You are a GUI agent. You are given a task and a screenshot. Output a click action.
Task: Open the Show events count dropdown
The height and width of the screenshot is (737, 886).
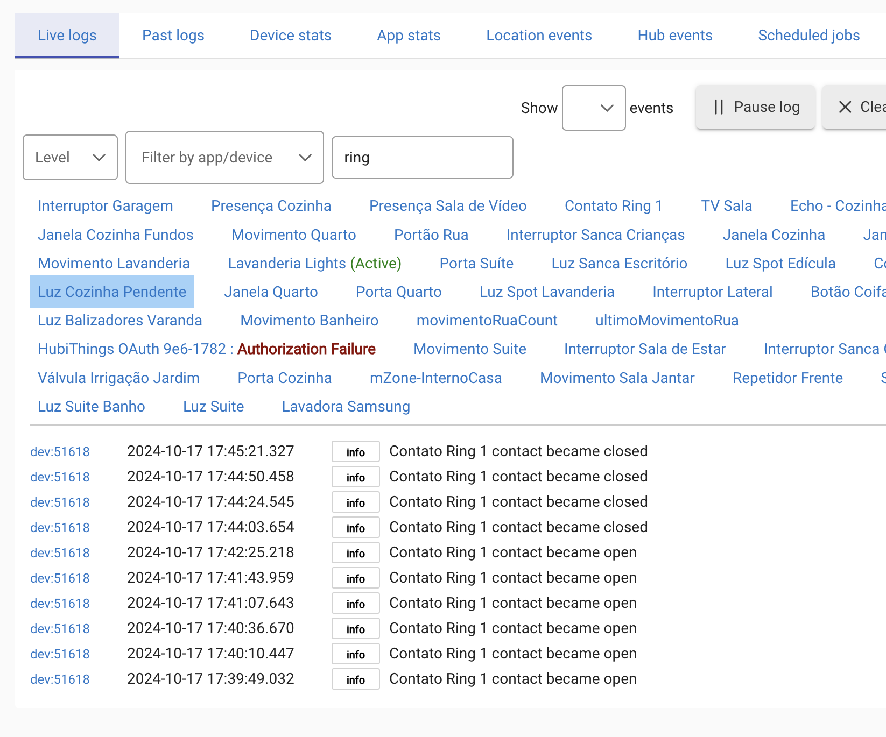(594, 108)
